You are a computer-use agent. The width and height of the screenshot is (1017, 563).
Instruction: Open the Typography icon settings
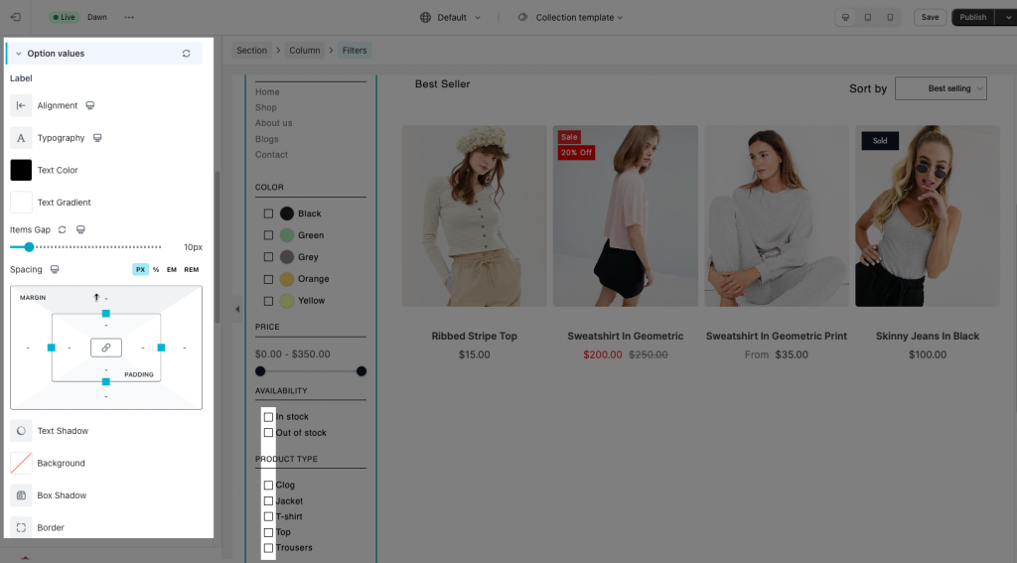tap(21, 138)
